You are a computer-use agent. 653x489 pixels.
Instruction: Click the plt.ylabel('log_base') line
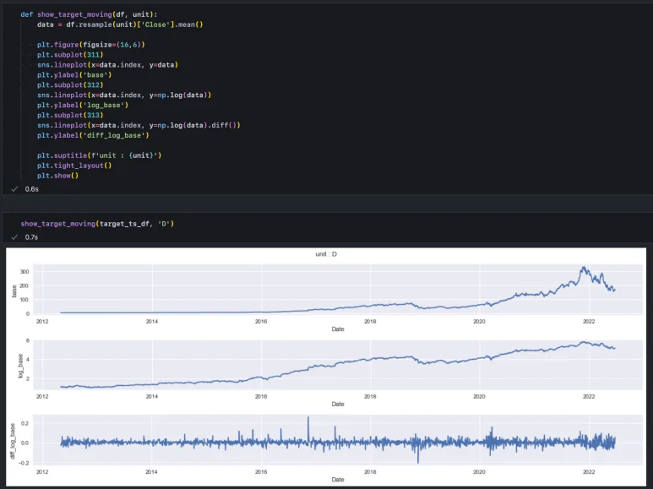(x=82, y=105)
